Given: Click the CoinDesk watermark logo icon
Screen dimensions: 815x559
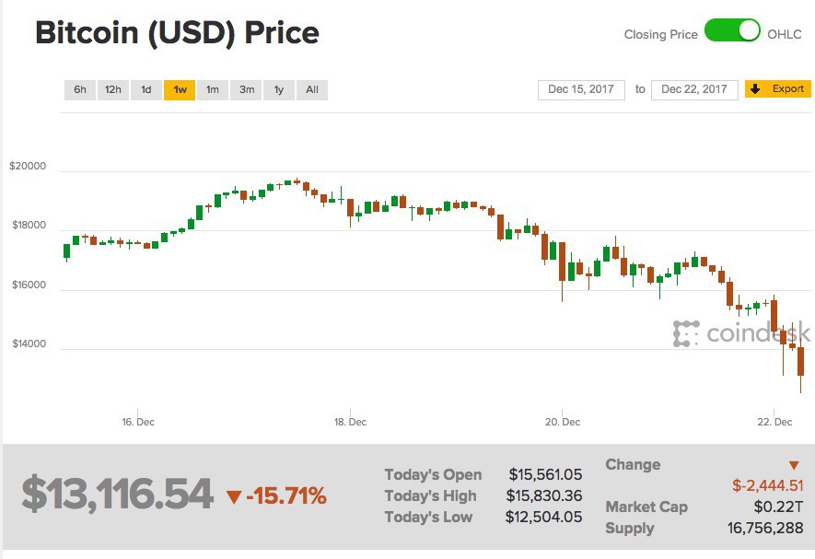Looking at the screenshot, I should click(x=686, y=333).
